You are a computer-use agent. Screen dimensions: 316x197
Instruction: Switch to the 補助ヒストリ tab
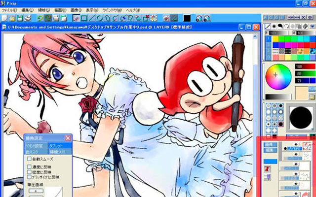[x=60, y=152]
